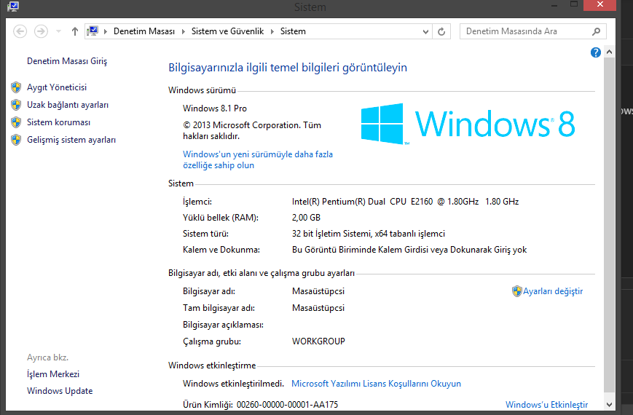This screenshot has height=415, width=633.
Task: Open Aygıt Yöneticisi
Action: (x=57, y=87)
